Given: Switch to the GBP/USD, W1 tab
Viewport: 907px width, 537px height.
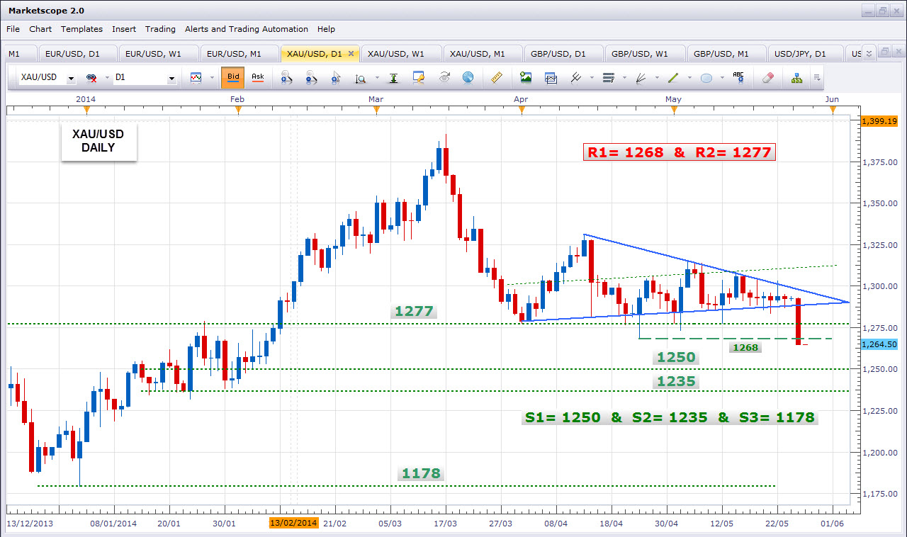Looking at the screenshot, I should [646, 54].
